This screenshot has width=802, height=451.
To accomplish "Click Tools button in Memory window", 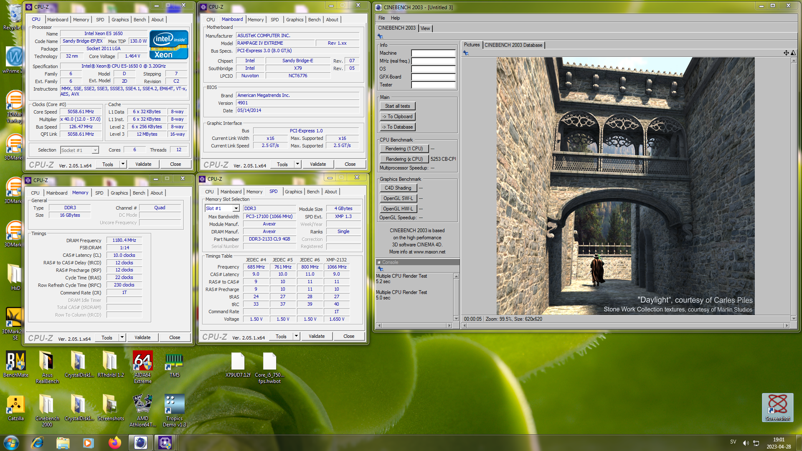I will point(107,337).
